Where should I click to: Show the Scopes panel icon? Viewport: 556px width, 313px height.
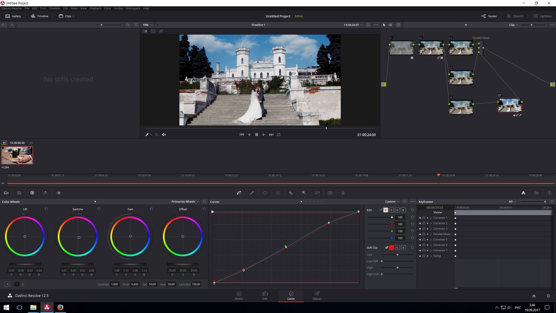pos(536,193)
